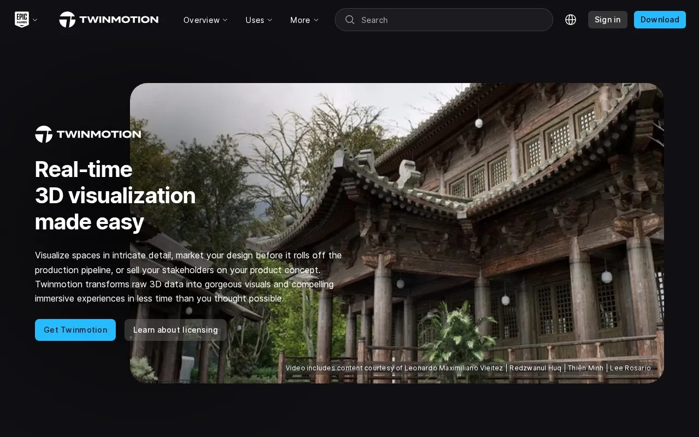
Task: Expand the More dropdown menu
Action: [304, 20]
